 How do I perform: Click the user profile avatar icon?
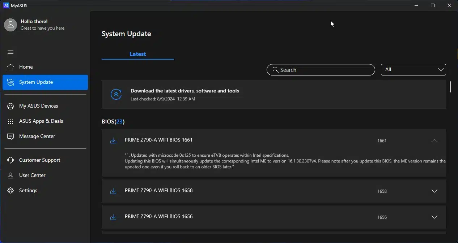(10, 25)
